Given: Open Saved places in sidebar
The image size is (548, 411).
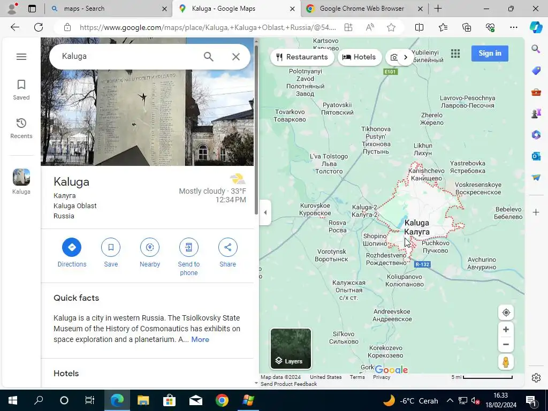Looking at the screenshot, I should (21, 90).
